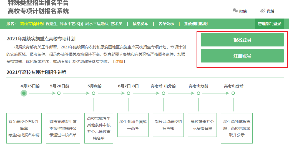This screenshot has width=289, height=146.
Task: Open the 详细 link in the announcement
Action: click(x=119, y=61)
